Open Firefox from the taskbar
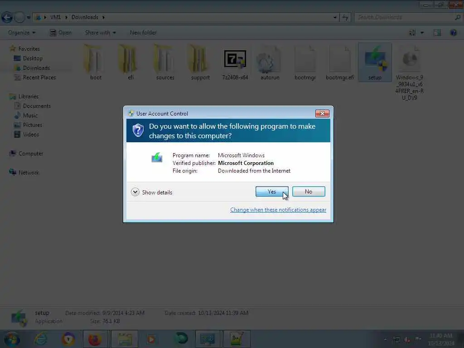464x348 pixels. point(95,339)
